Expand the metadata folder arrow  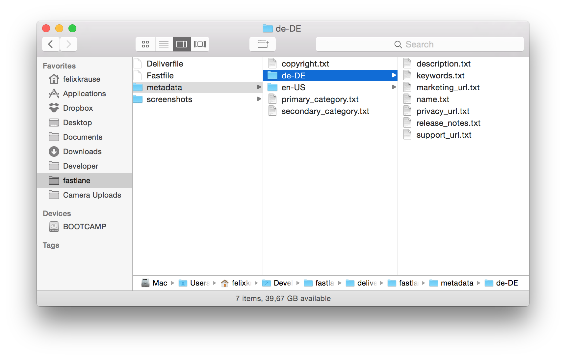[259, 87]
